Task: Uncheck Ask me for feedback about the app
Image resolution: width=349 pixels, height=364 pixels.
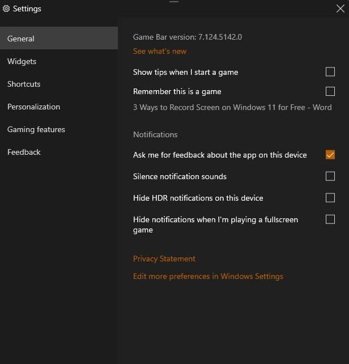Action: tap(330, 155)
